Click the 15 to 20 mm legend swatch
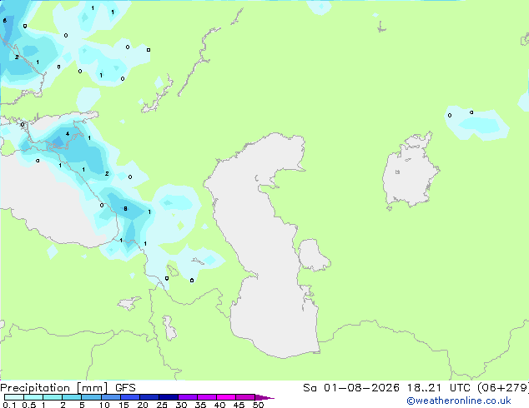Image resolution: width=529 pixels, height=408 pixels. pos(129,397)
